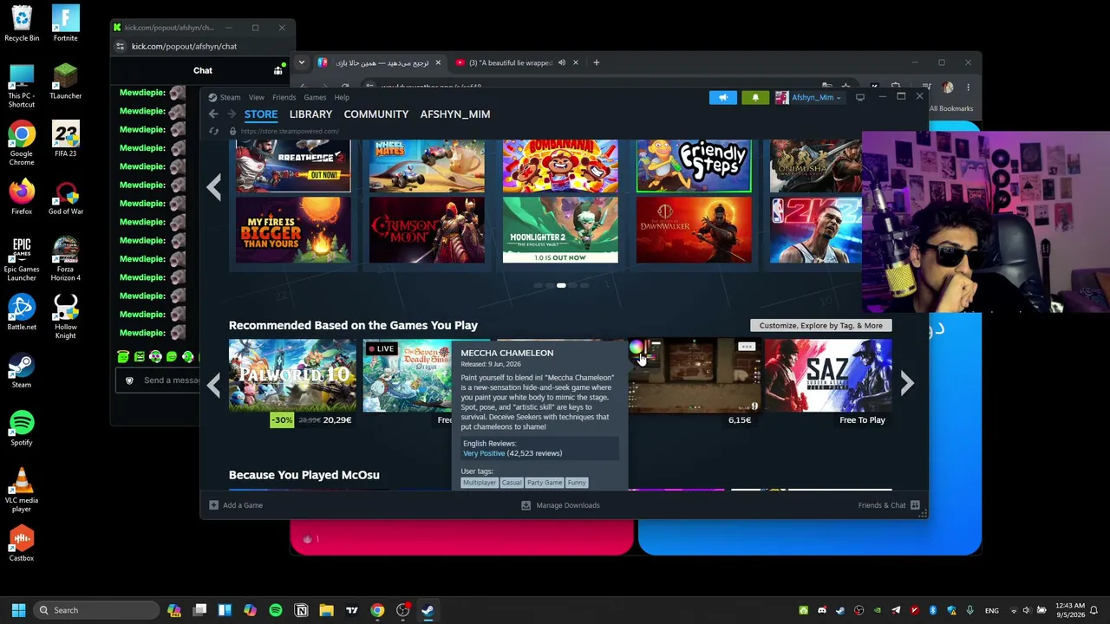The height and width of the screenshot is (624, 1110).
Task: Click the Steam taskbar icon
Action: [x=428, y=610]
